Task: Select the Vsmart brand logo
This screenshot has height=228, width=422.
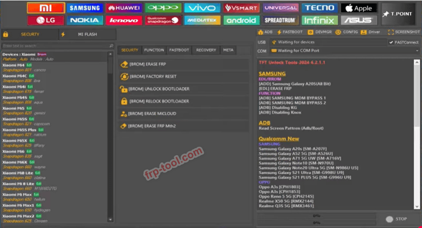Action: coord(241,8)
